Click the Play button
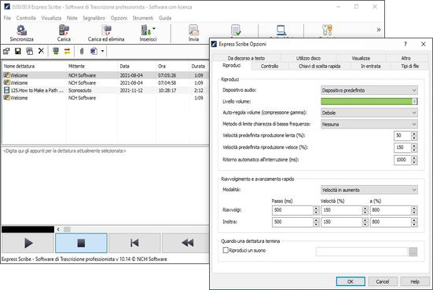The width and height of the screenshot is (433, 290). 28,243
